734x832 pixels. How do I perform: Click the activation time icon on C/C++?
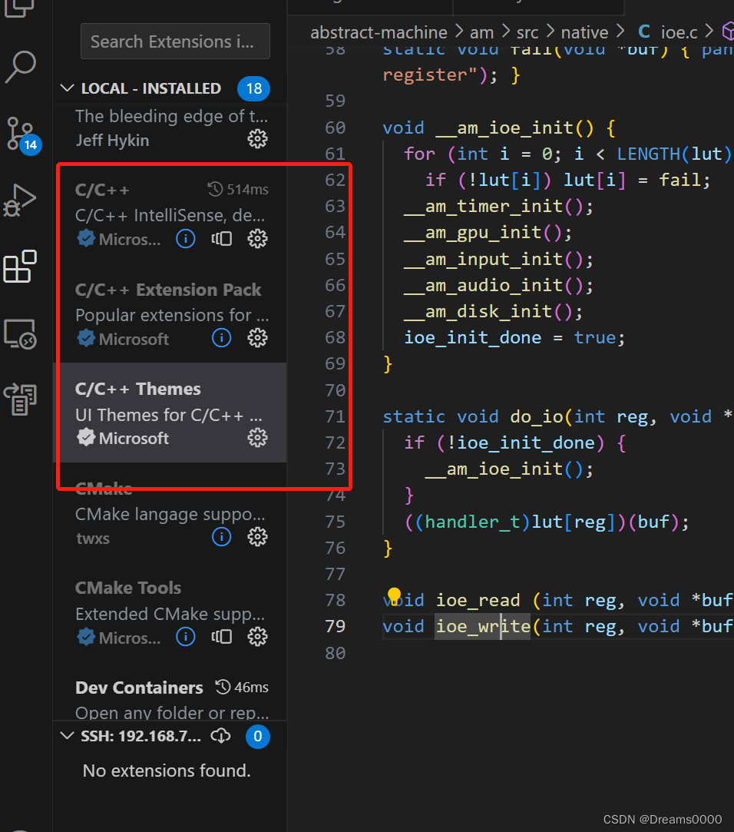point(215,190)
